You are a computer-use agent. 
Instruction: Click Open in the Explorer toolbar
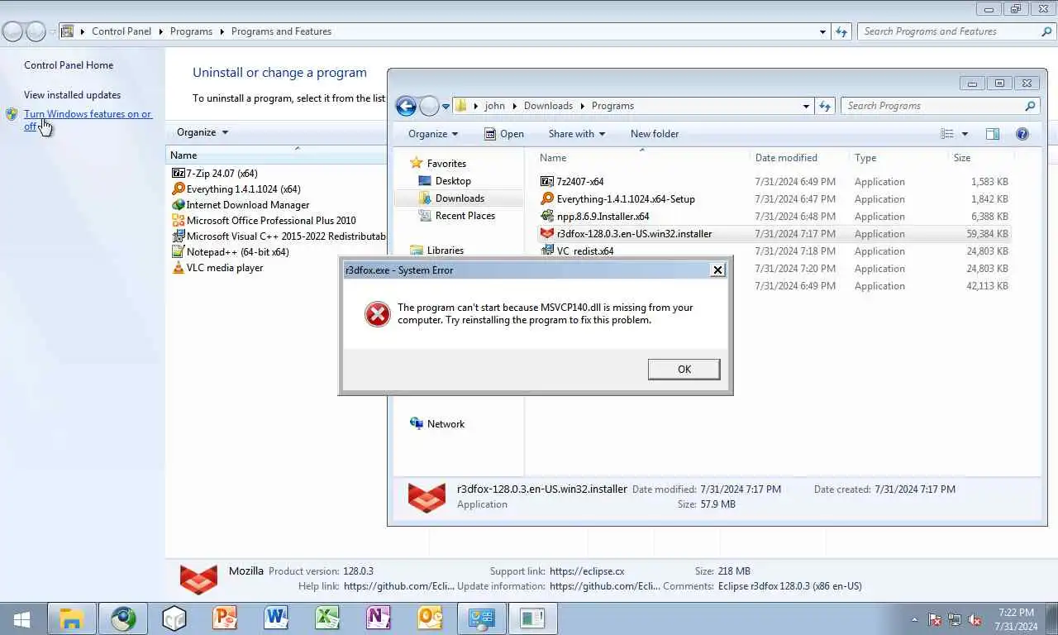503,134
